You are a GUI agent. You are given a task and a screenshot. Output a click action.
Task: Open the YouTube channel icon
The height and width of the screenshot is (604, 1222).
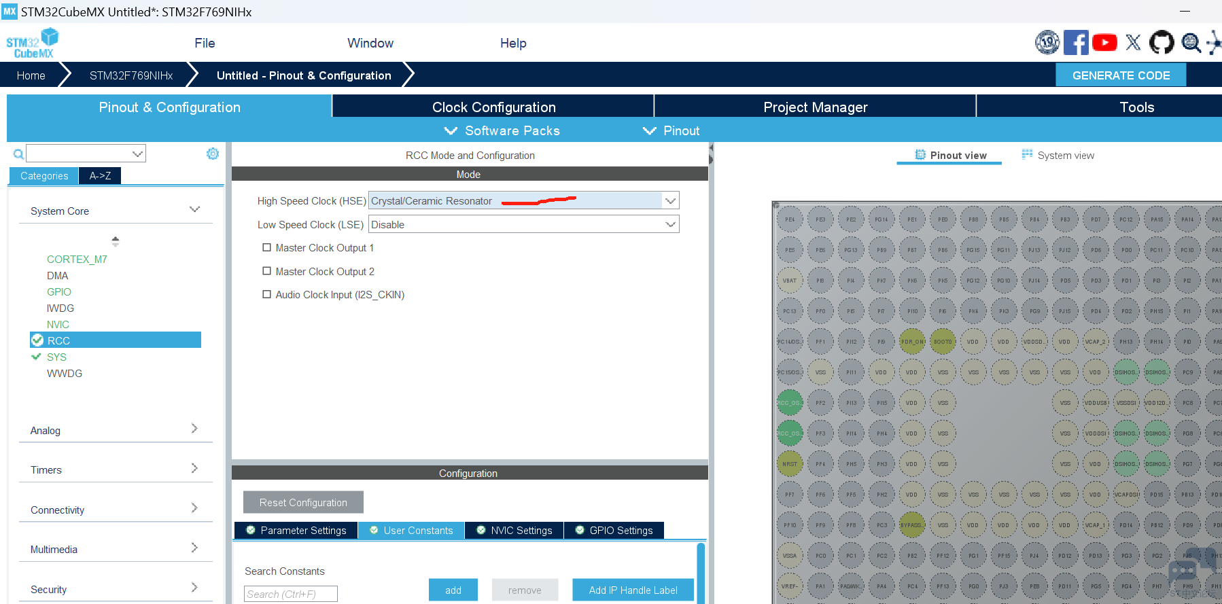click(1104, 43)
